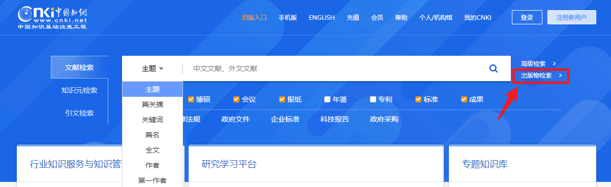
Task: Open 高级检索 link
Action: coord(533,64)
